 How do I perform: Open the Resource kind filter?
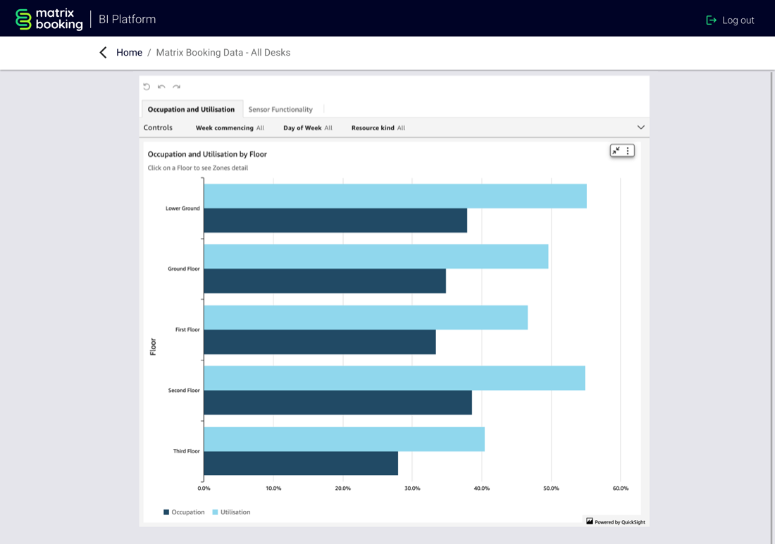pyautogui.click(x=378, y=128)
